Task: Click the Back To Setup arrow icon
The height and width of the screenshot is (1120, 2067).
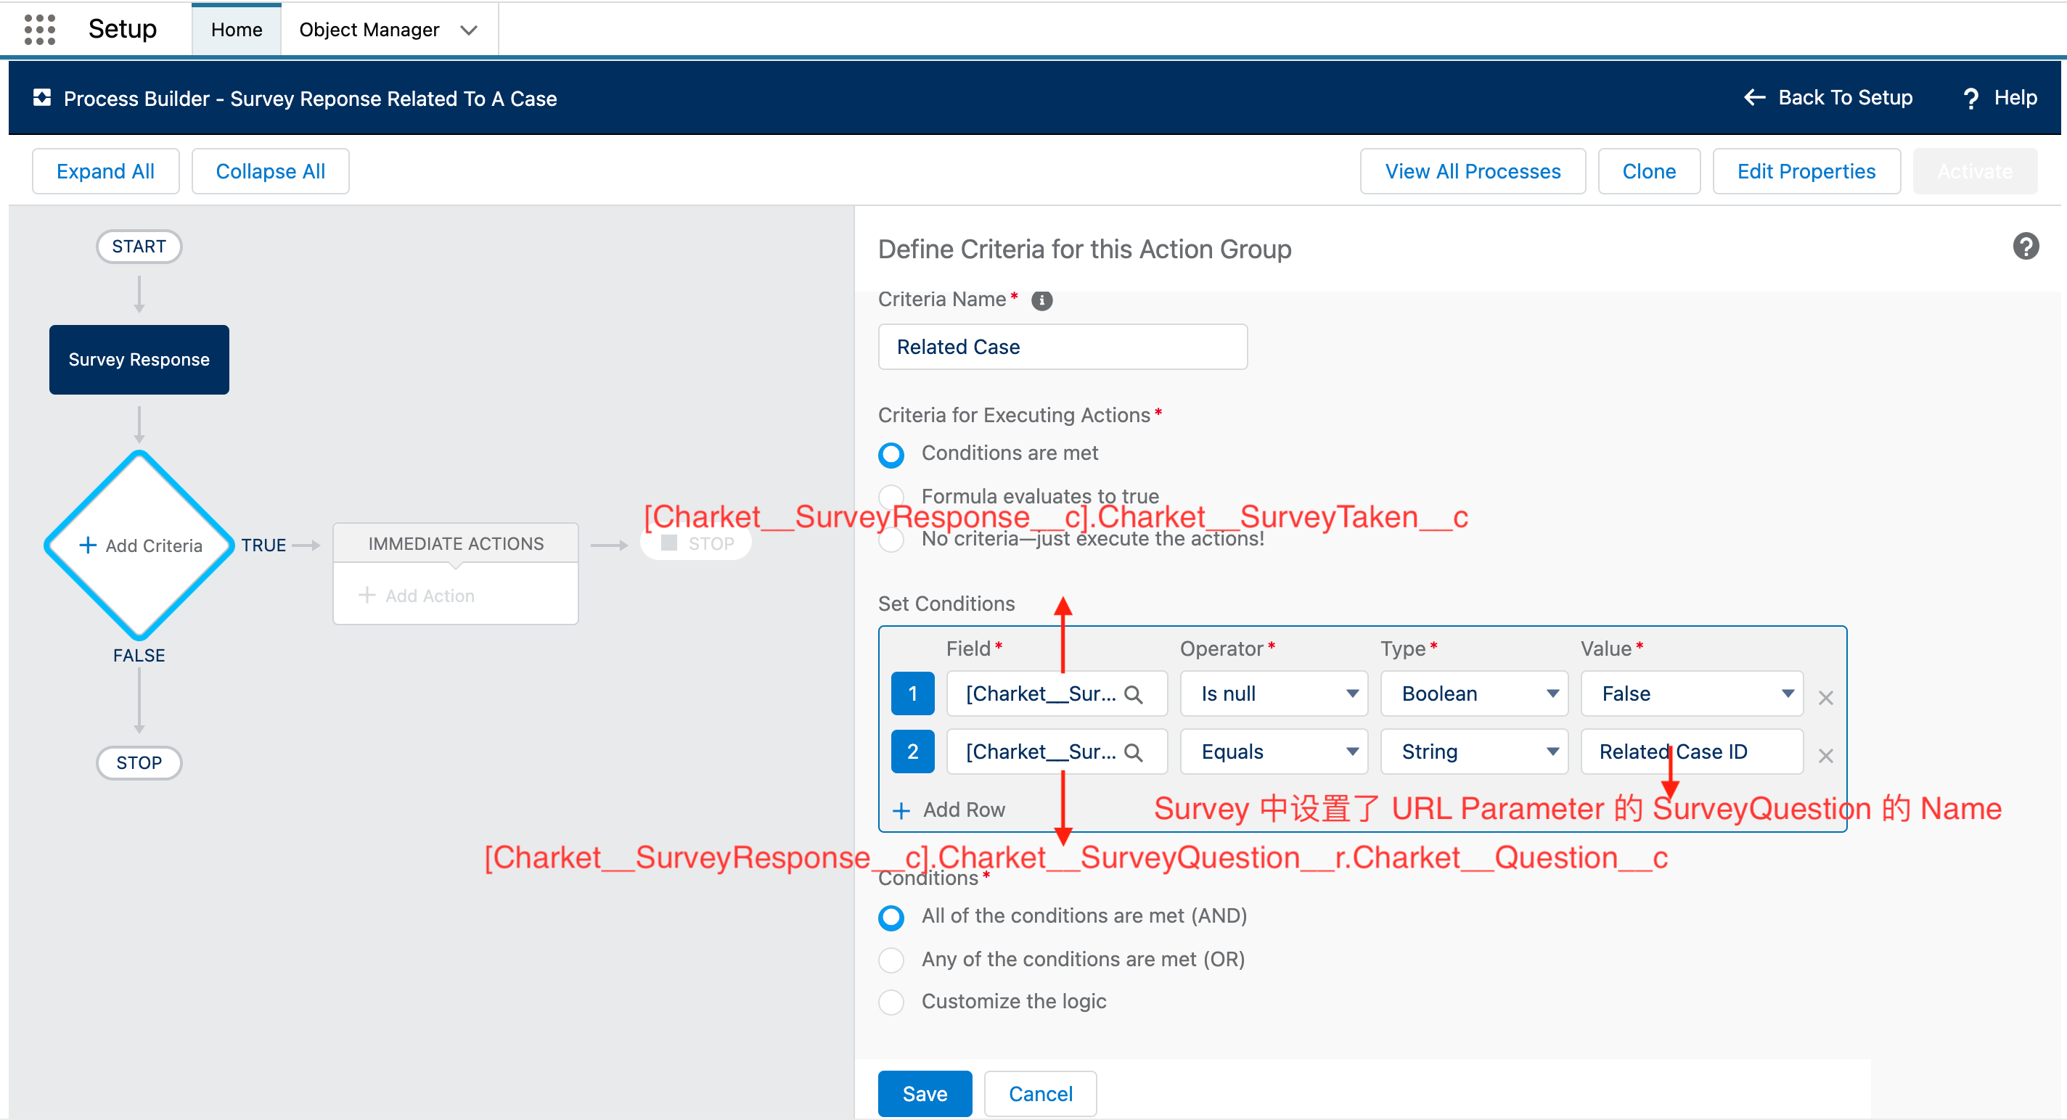Action: tap(1755, 98)
